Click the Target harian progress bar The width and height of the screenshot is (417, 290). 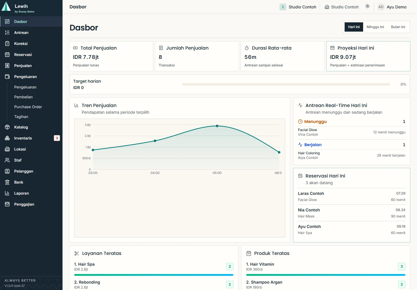click(x=286, y=84)
